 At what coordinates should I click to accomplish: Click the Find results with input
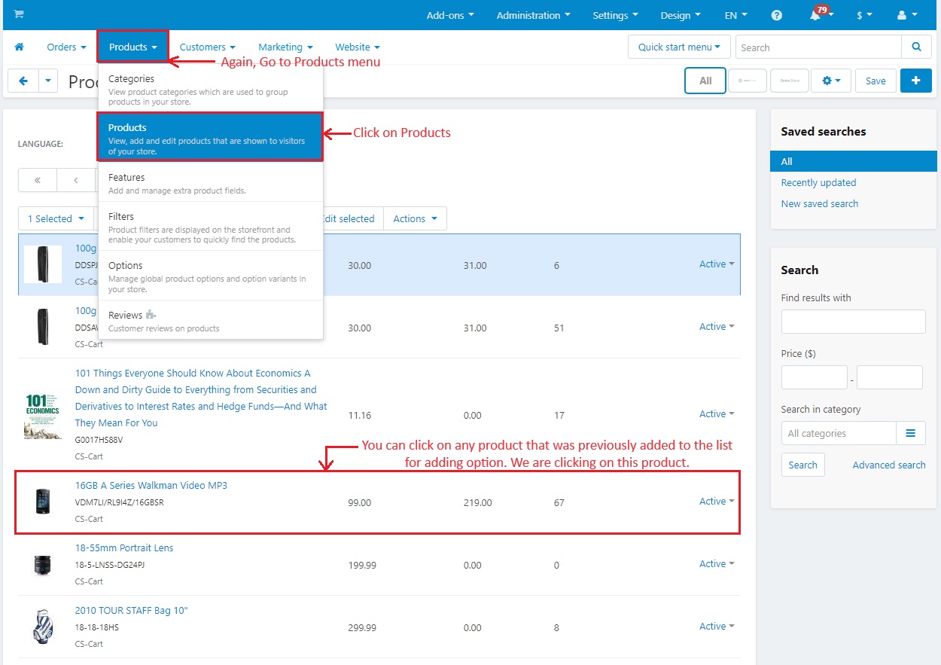853,322
